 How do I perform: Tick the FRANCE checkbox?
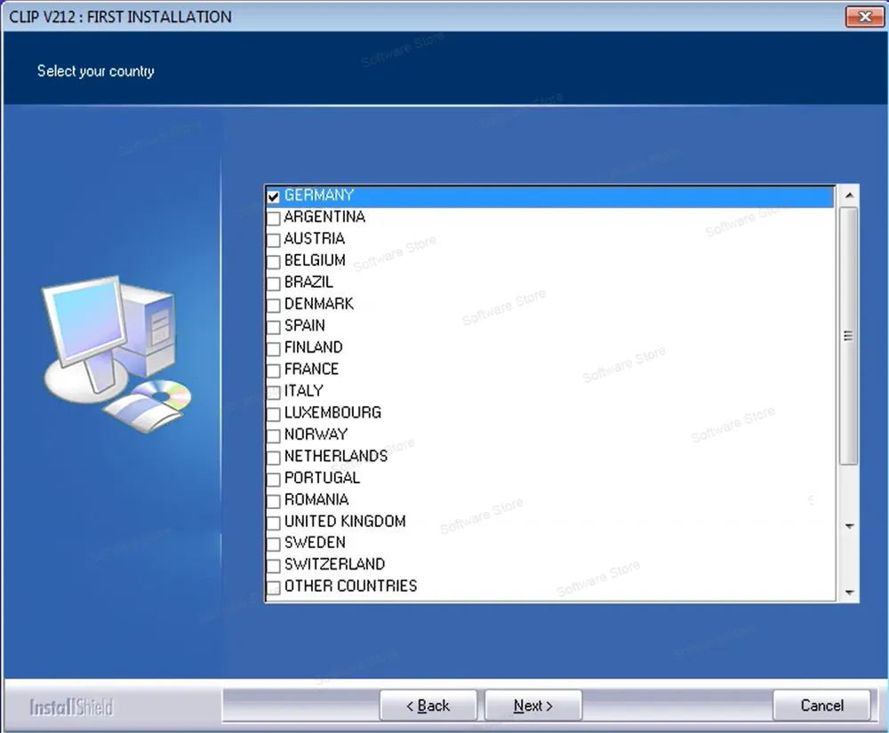[273, 370]
